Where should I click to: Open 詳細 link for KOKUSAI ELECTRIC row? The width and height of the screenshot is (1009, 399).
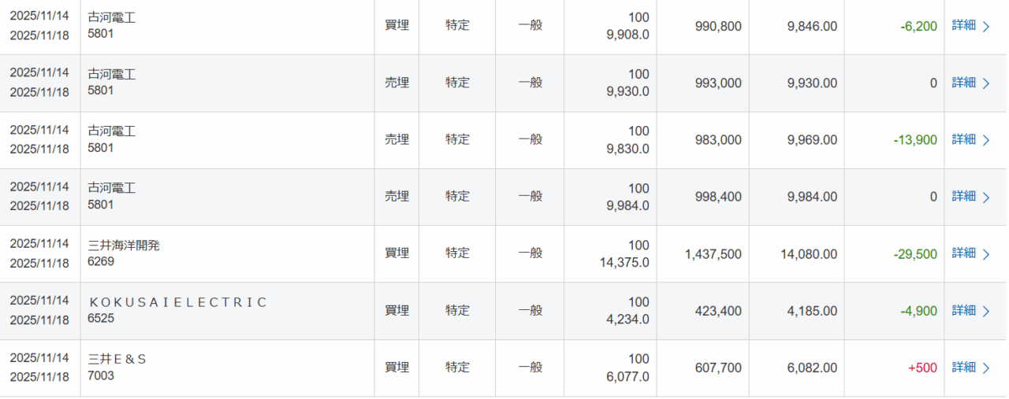point(963,311)
